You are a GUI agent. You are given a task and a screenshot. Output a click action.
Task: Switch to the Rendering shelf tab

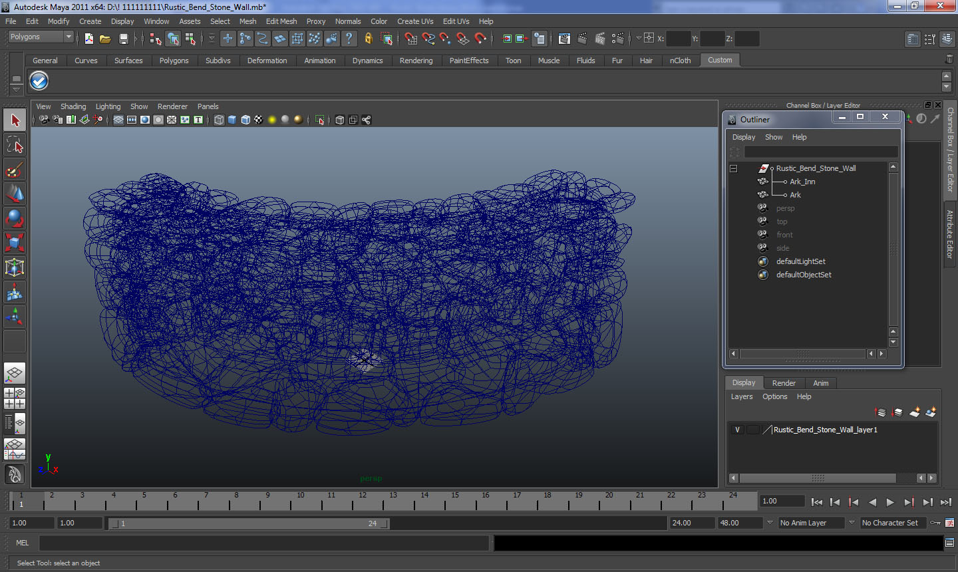416,61
